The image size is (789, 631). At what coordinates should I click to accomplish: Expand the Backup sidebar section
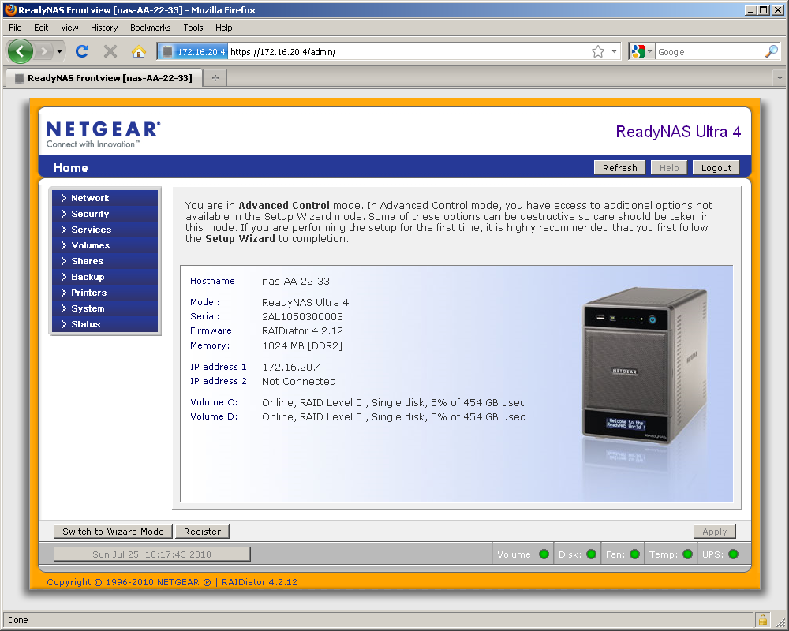[x=105, y=277]
